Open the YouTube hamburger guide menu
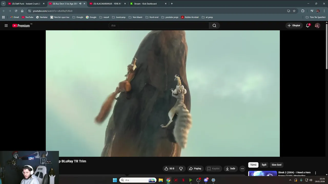This screenshot has height=184, width=328. pyautogui.click(x=6, y=26)
